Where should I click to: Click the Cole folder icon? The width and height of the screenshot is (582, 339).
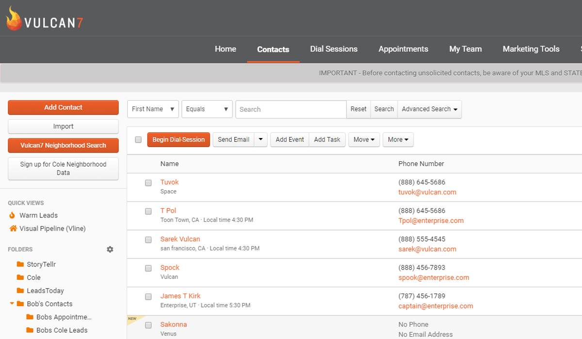(20, 277)
